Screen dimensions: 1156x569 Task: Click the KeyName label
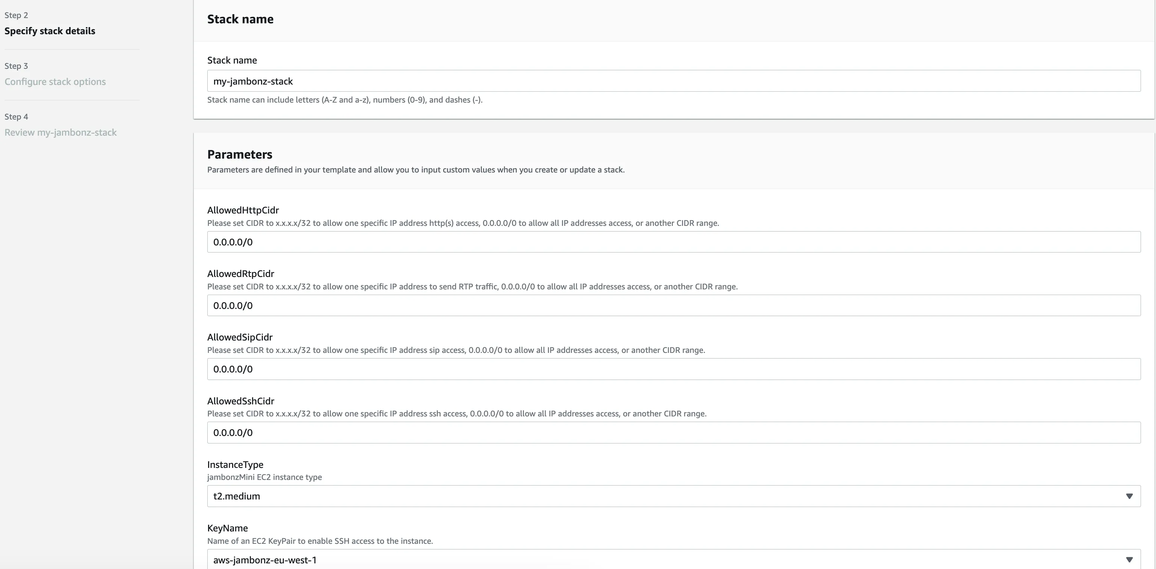(228, 528)
